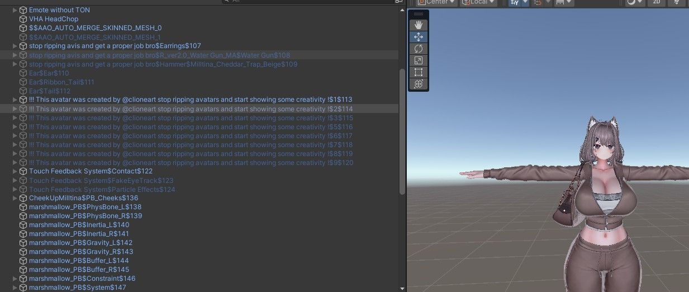Screen dimensions: 689x292
Task: Select $$AAO_AUTO_MERGE_SKINNED_MESH_1 row
Action: pyautogui.click(x=199, y=37)
